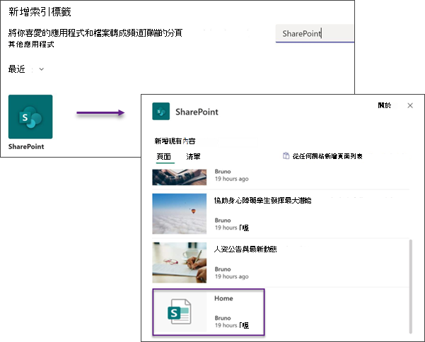Screen dimensions: 425x342
Task: Select the Home page document icon
Action: tap(180, 312)
